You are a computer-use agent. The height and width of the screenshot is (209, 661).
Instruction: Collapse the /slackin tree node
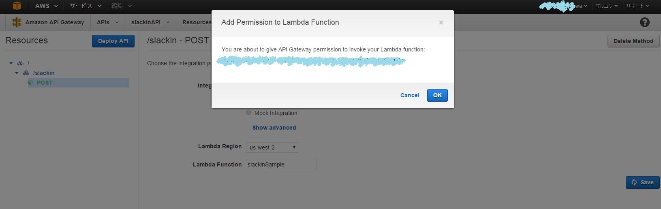(17, 73)
